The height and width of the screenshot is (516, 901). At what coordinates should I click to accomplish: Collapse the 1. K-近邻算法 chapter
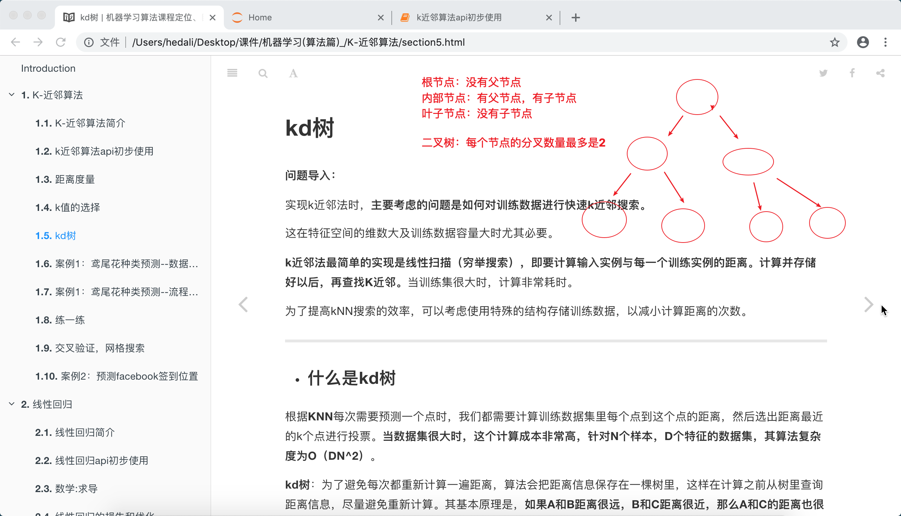pyautogui.click(x=12, y=95)
